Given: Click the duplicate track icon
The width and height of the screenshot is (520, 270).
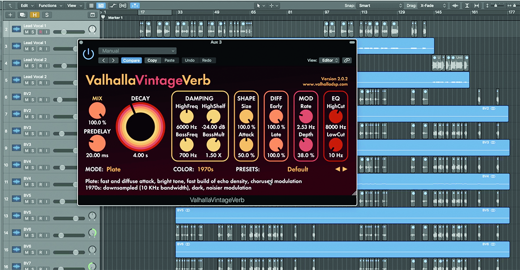Looking at the screenshot, I should (22, 15).
